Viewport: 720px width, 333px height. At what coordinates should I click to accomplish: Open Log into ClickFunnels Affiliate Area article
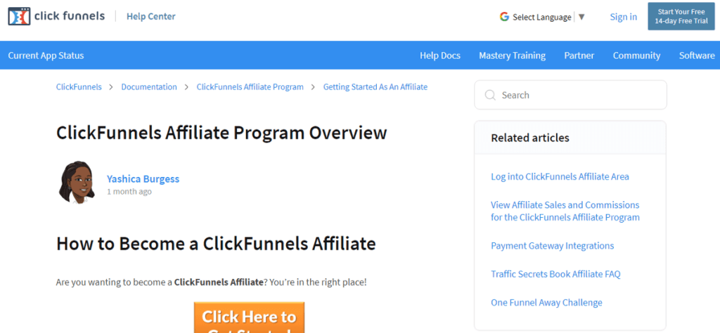coord(560,176)
